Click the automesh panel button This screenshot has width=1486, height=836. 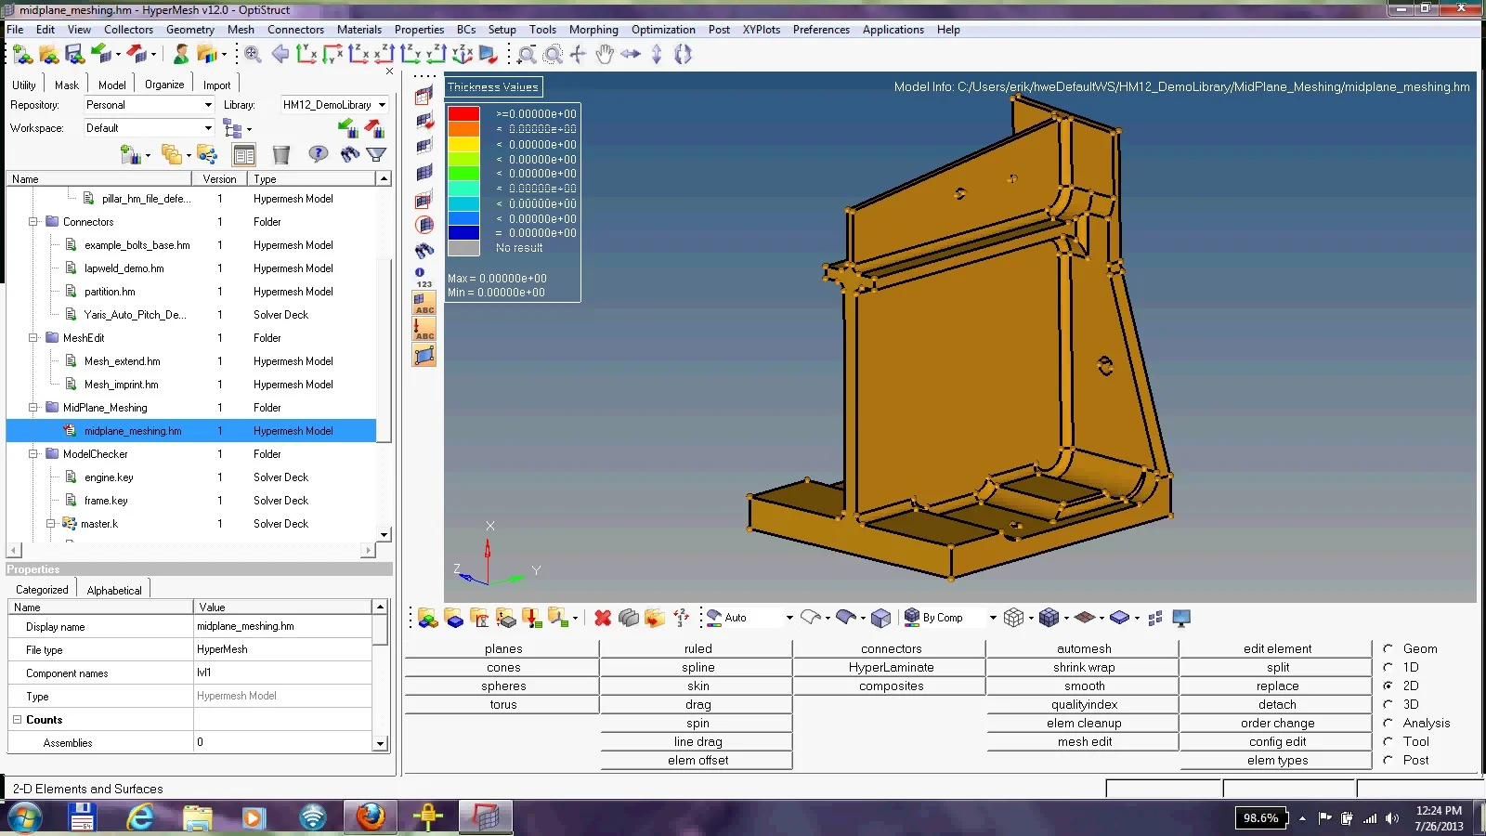coord(1083,649)
